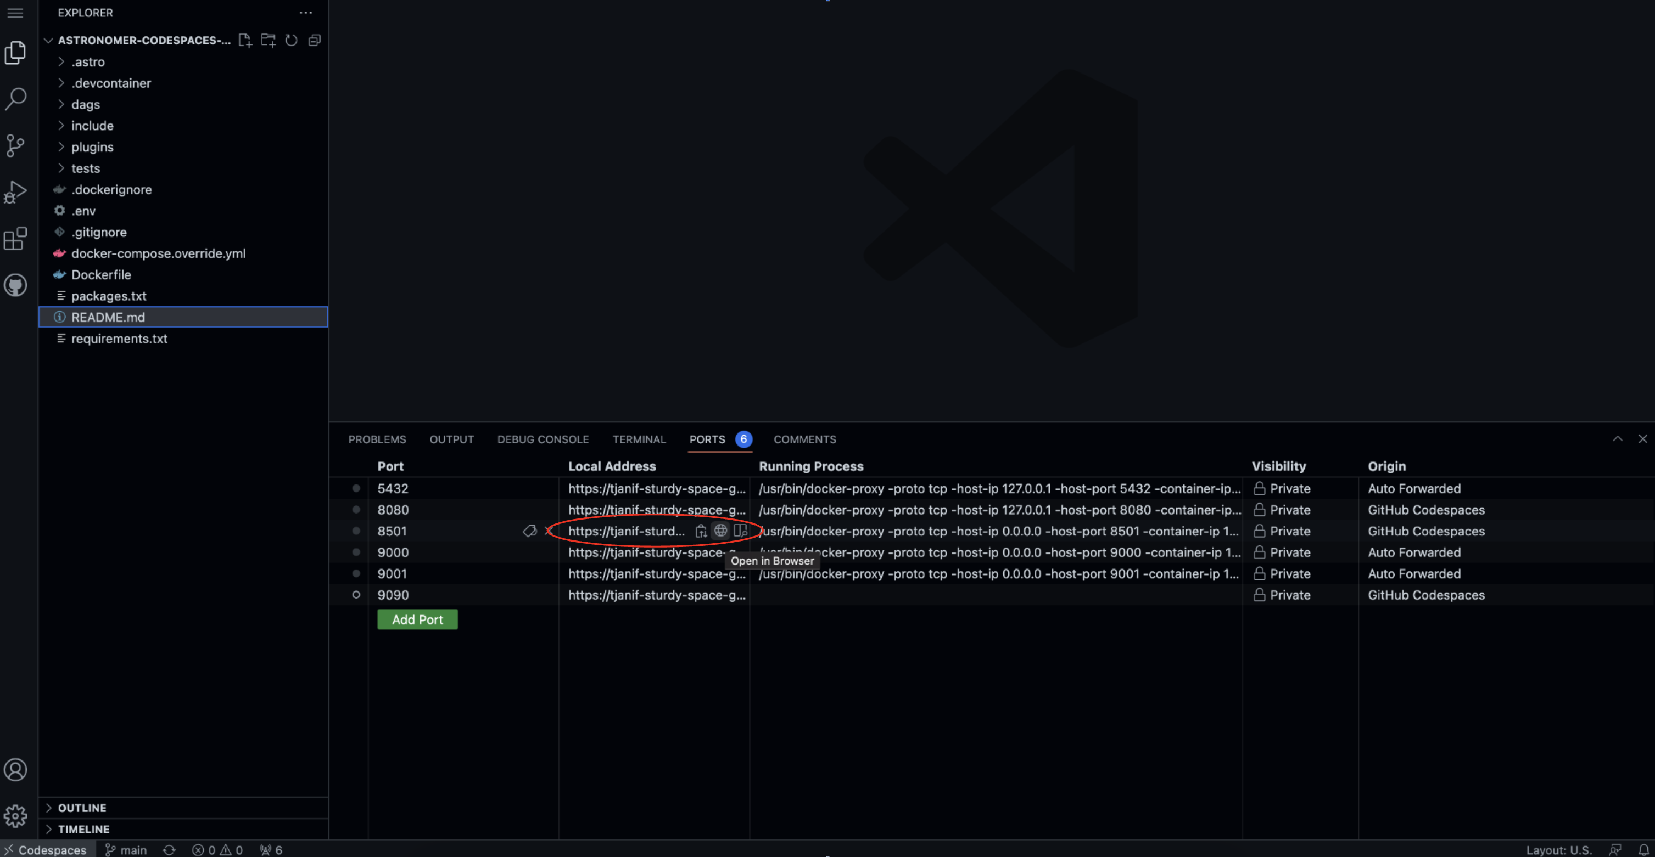Expand the OUTLINE section
Viewport: 1655px width, 857px height.
(x=82, y=808)
